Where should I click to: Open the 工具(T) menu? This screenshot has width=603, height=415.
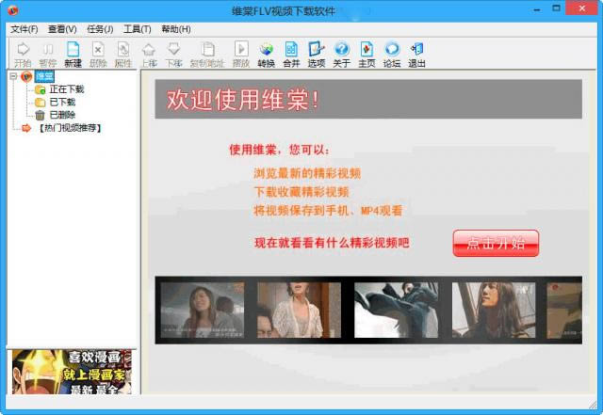coord(138,29)
